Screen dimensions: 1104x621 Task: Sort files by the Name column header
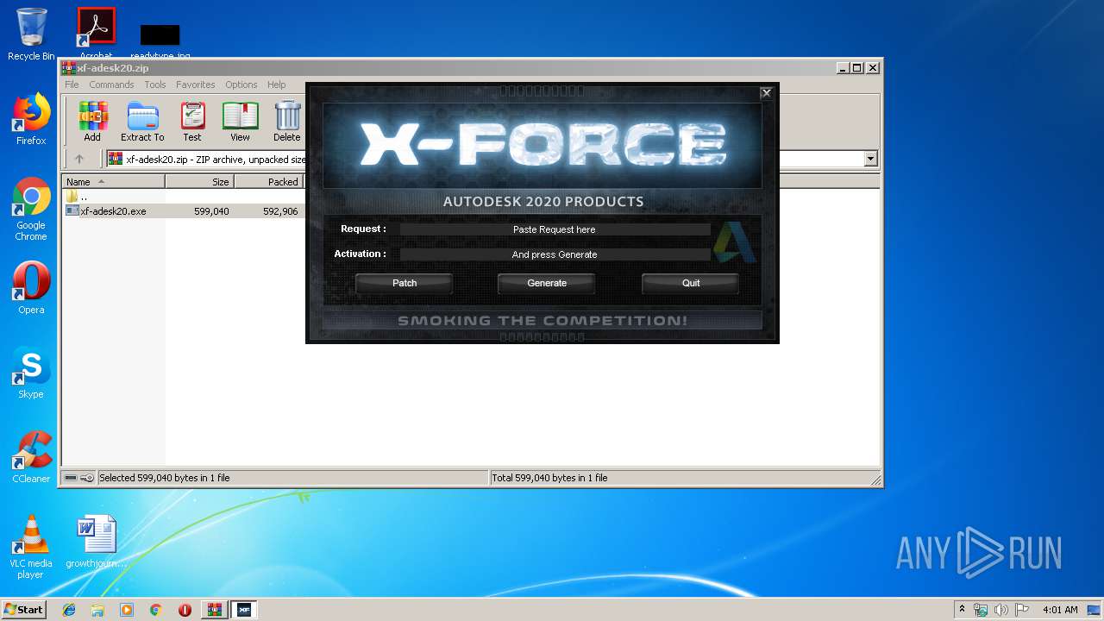[113, 181]
